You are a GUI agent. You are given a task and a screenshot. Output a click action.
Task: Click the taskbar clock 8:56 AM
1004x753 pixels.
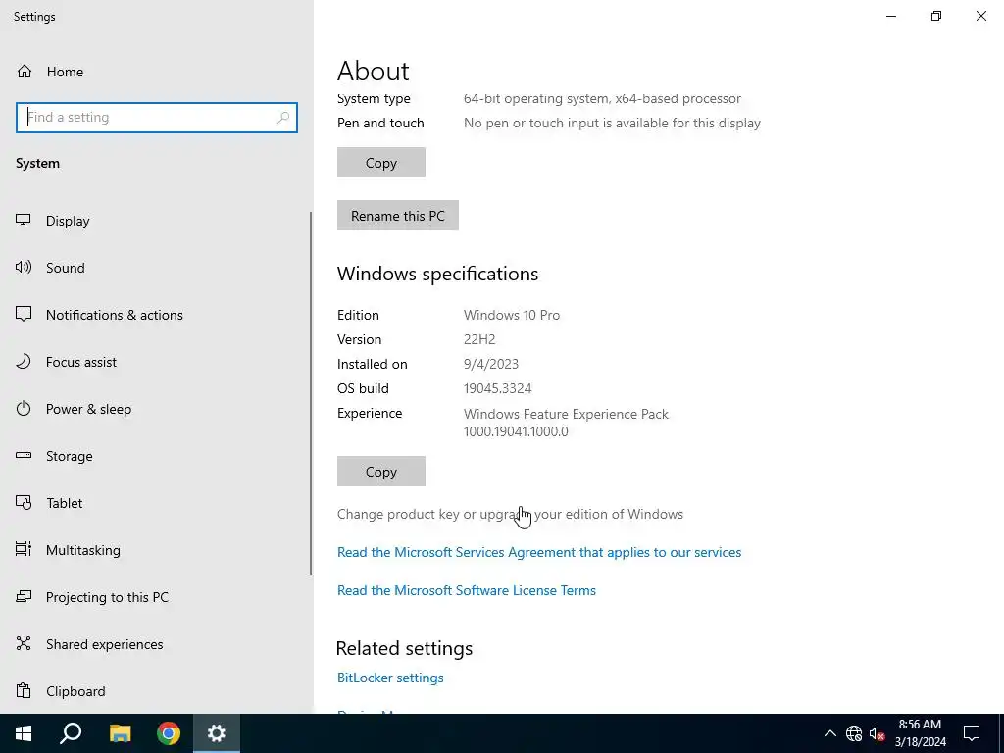[x=920, y=725]
